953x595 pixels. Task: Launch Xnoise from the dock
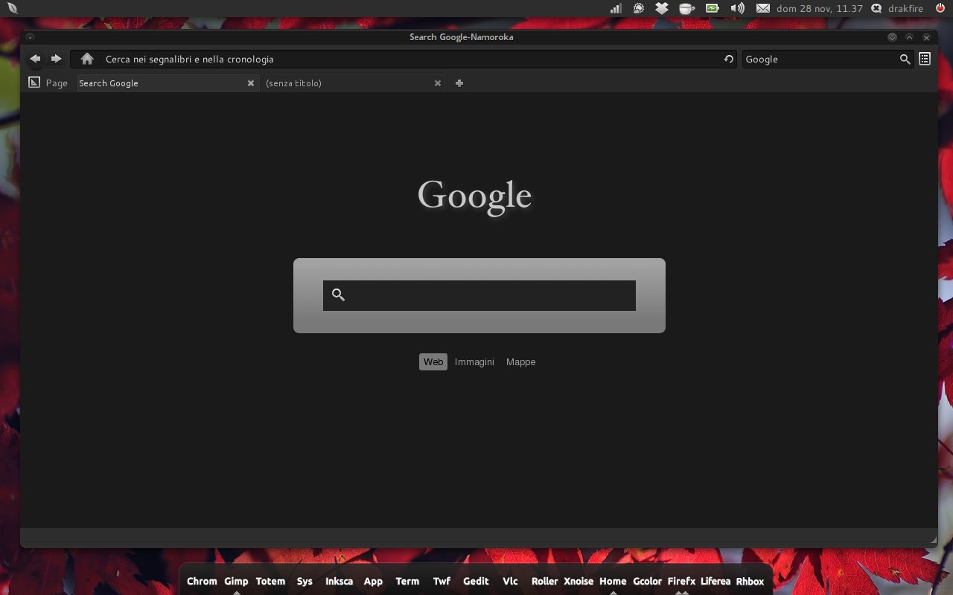coord(579,582)
